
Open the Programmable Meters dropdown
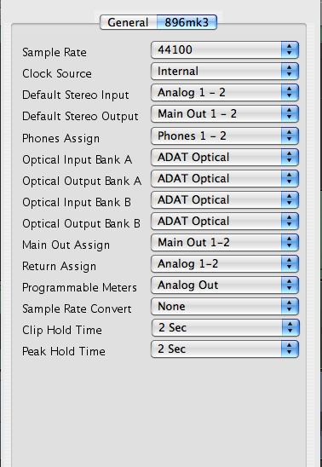(x=225, y=285)
